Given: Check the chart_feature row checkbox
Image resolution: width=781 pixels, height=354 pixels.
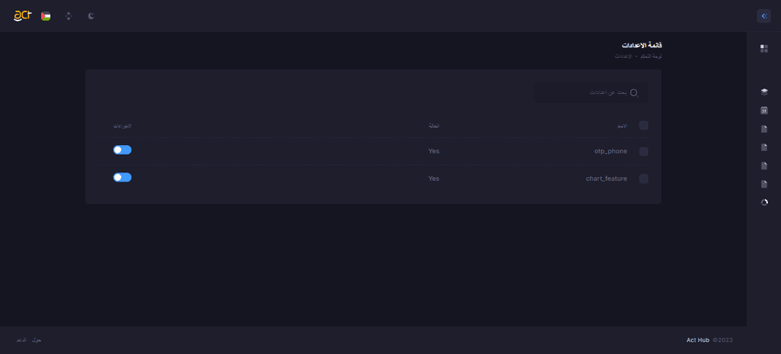Looking at the screenshot, I should click(x=644, y=179).
